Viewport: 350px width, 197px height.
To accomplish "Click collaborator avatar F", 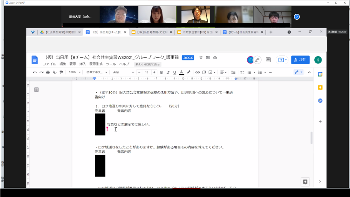I will click(250, 60).
